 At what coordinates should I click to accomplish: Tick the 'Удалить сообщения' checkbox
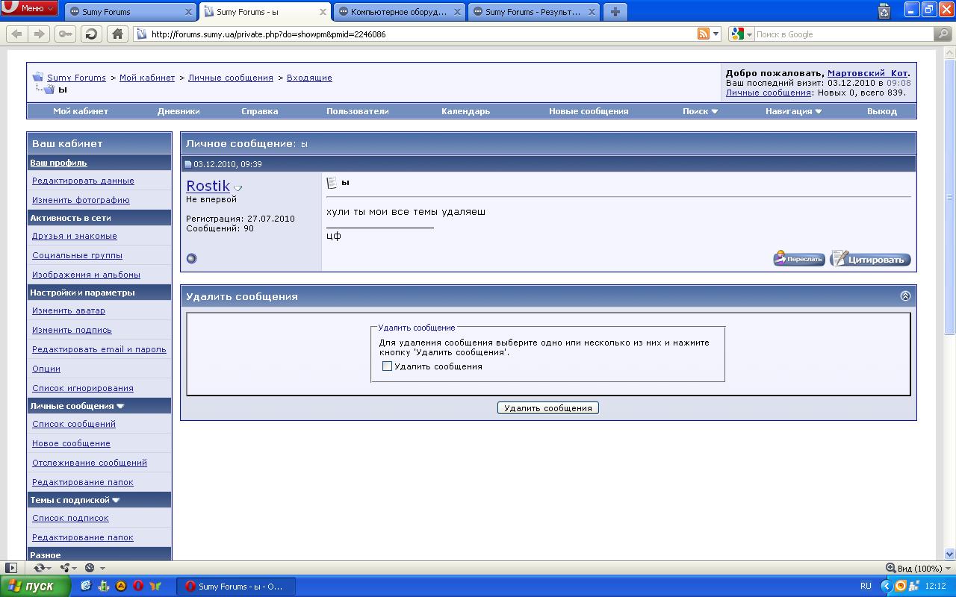[387, 366]
